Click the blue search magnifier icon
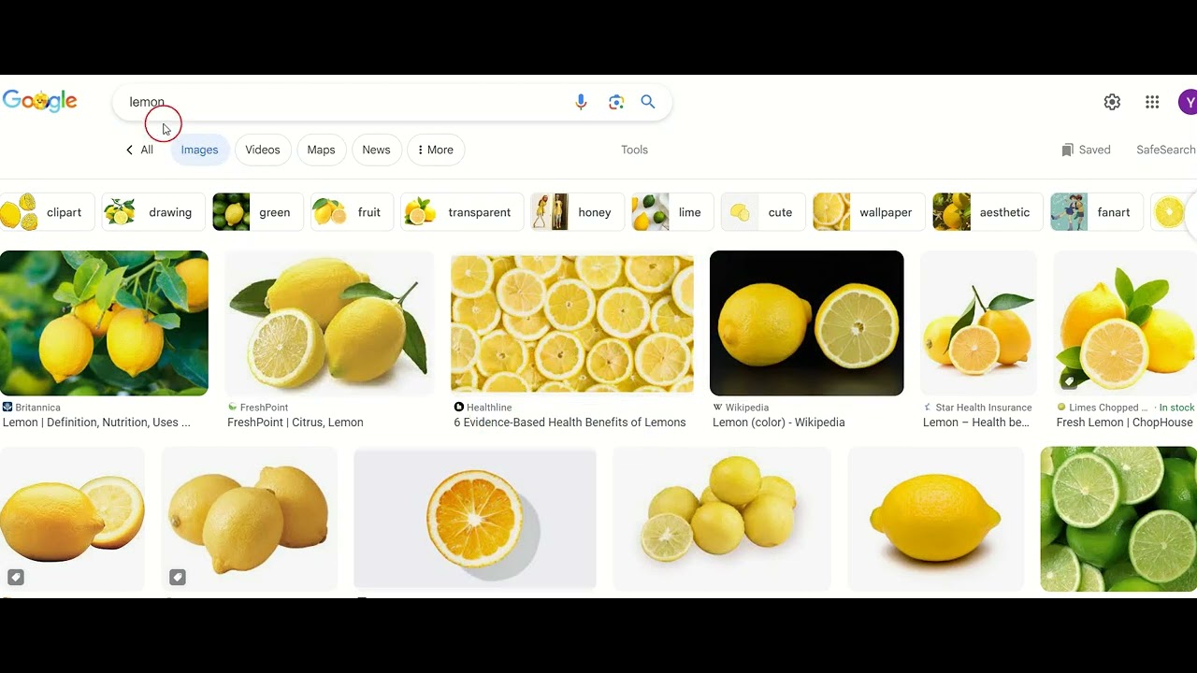The width and height of the screenshot is (1197, 673). coord(648,102)
